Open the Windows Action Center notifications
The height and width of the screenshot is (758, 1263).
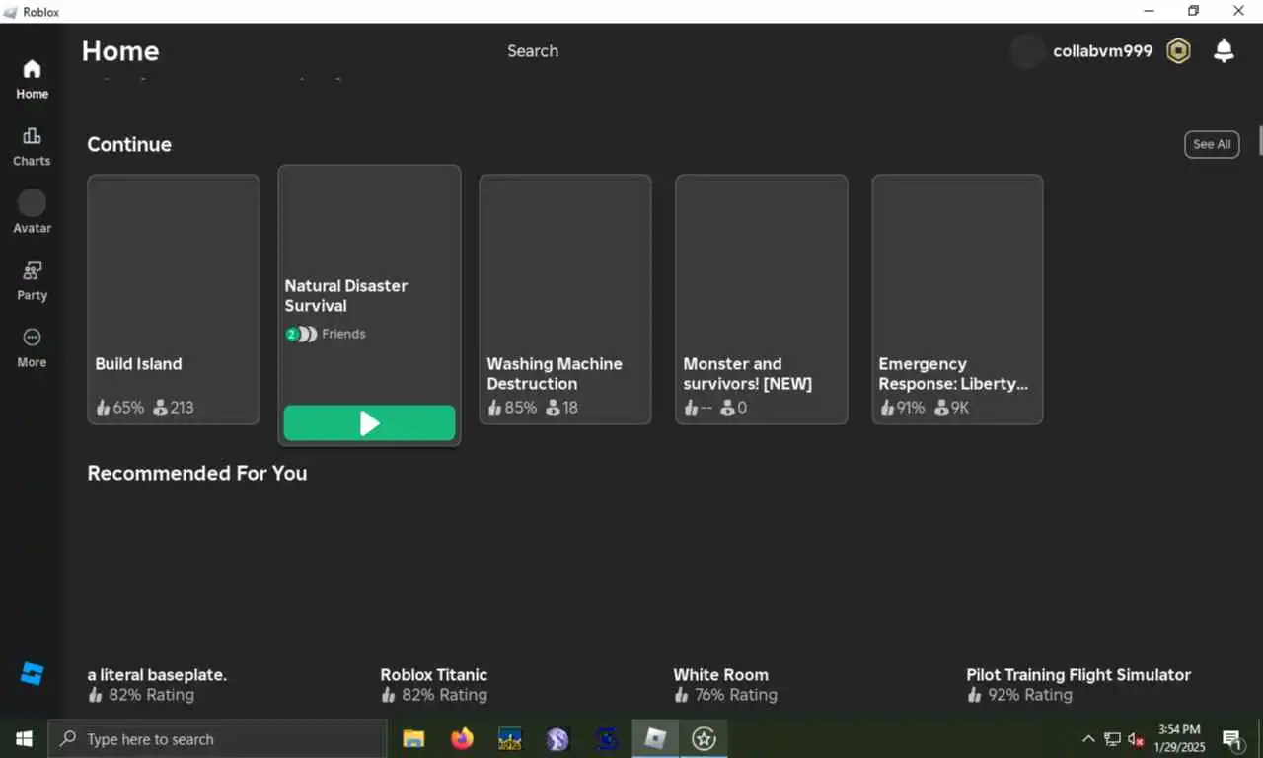[1232, 738]
